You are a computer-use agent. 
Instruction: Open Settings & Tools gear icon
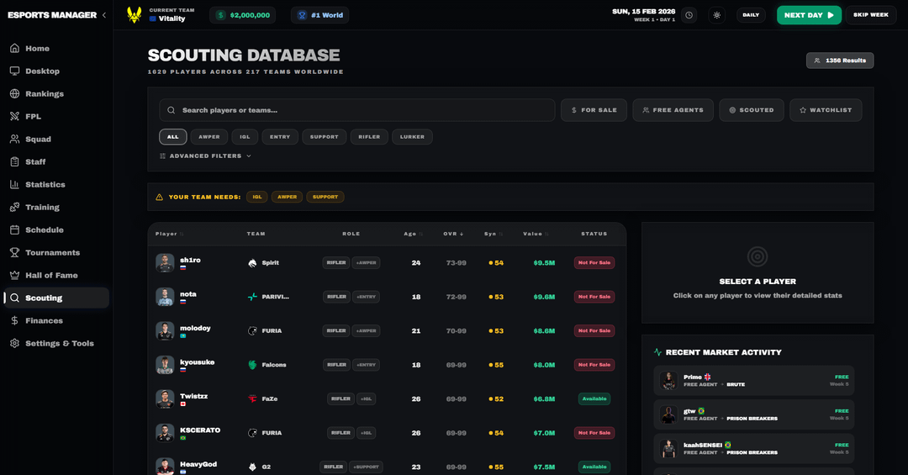(x=15, y=343)
